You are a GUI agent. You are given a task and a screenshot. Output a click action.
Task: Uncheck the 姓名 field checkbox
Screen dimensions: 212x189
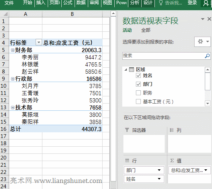point(138,76)
